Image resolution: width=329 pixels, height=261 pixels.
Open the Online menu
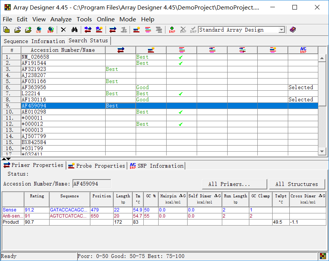(x=106, y=19)
